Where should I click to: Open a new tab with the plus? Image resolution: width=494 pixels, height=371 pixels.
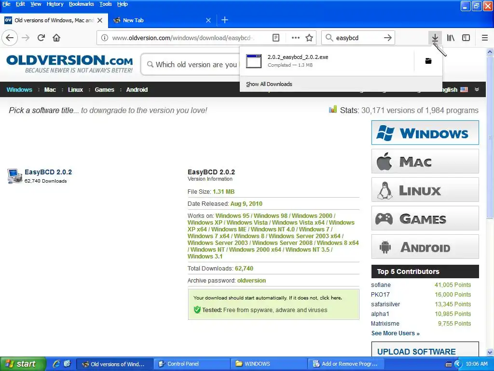pyautogui.click(x=225, y=20)
